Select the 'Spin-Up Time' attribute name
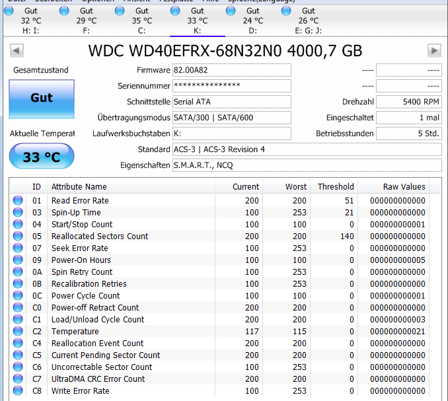The width and height of the screenshot is (448, 401). [76, 213]
